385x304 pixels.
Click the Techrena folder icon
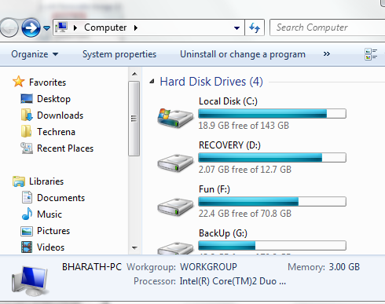[x=26, y=131]
